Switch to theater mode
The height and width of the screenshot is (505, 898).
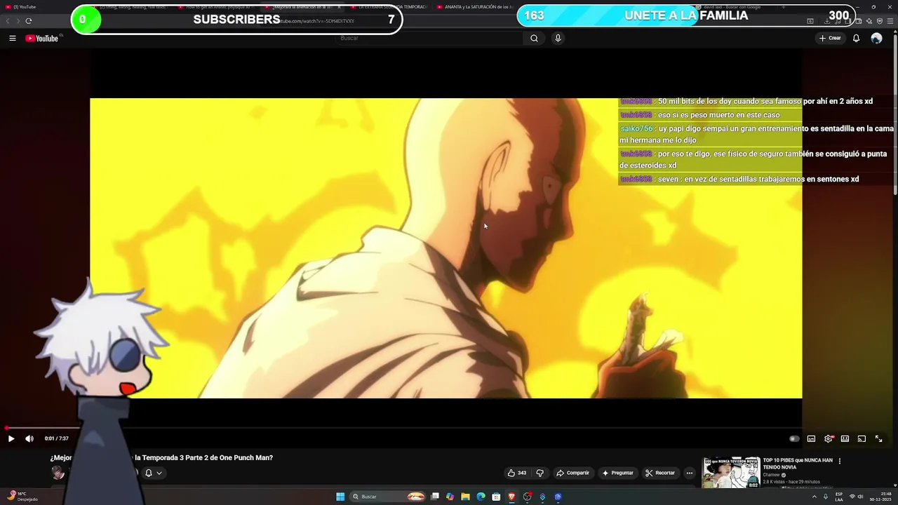(845, 439)
